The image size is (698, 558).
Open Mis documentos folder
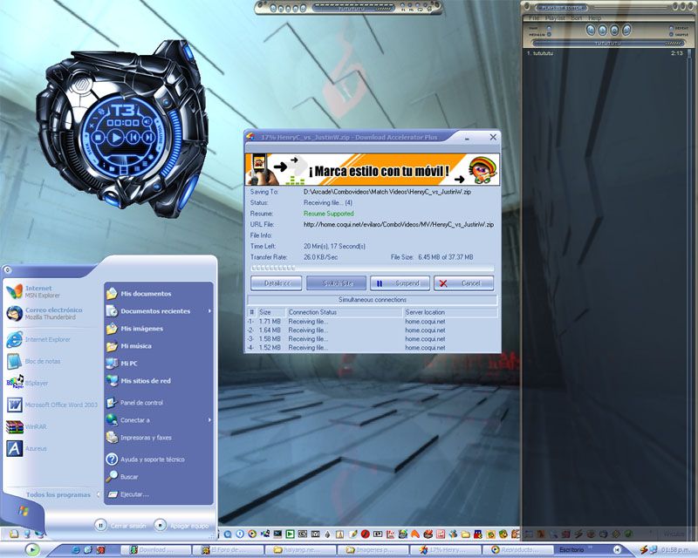[x=159, y=294]
